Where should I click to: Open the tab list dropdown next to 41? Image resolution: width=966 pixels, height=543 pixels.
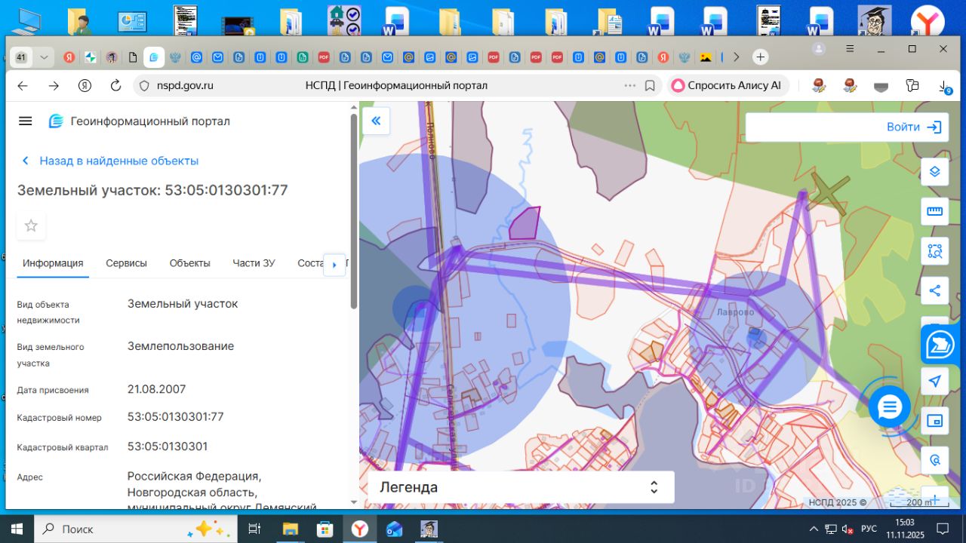[x=44, y=57]
